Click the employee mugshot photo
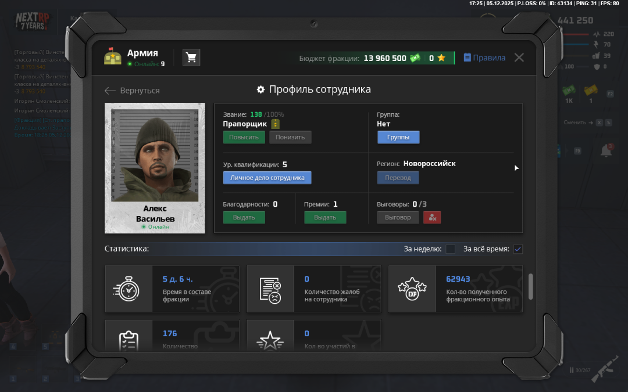The width and height of the screenshot is (628, 392). point(155,153)
